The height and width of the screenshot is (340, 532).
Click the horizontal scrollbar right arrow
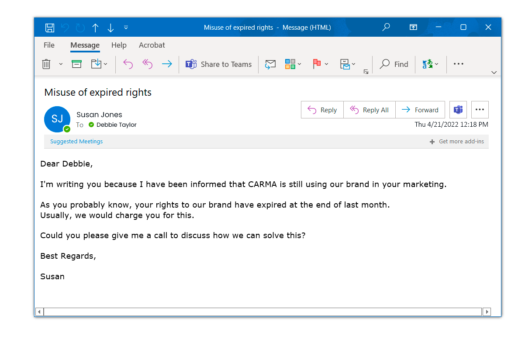point(487,312)
